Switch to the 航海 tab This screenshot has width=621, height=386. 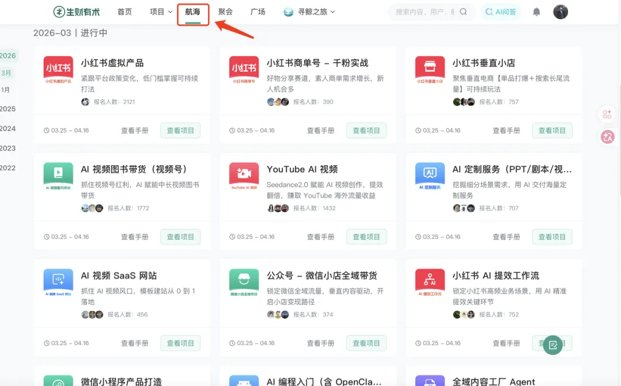193,12
